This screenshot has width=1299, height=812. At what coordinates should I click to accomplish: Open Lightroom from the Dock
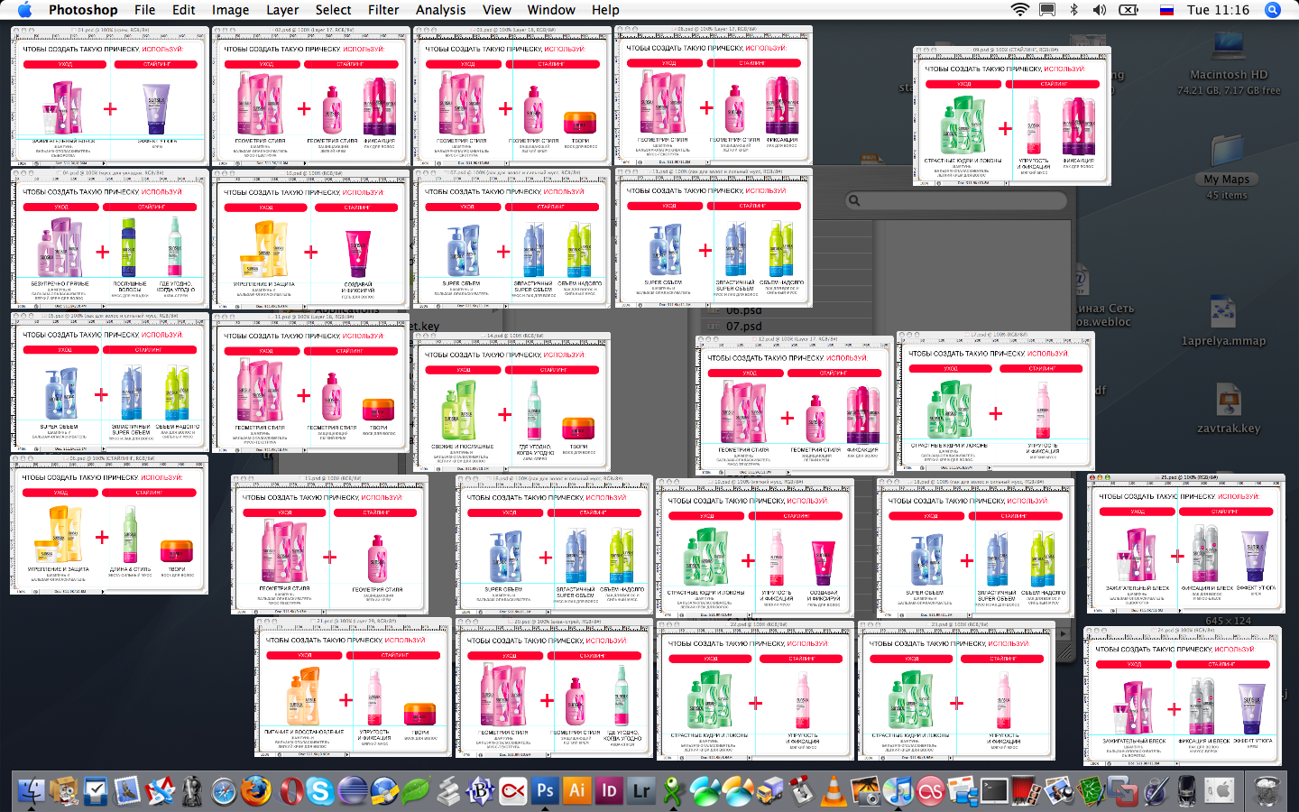pos(641,791)
